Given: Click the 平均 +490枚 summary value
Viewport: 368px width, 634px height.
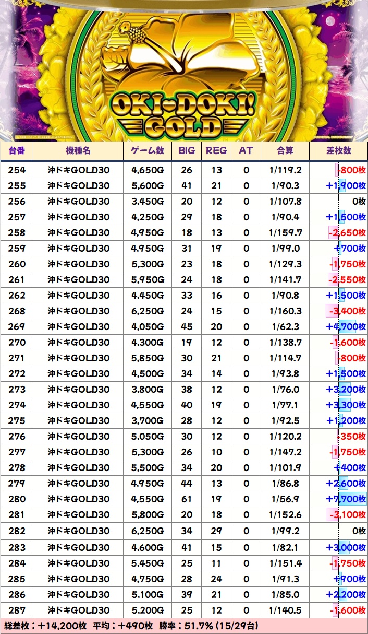Looking at the screenshot, I should 122,626.
